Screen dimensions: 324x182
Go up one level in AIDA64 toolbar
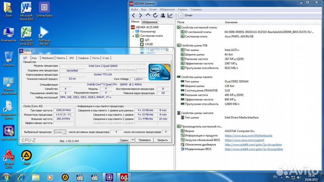pos(148,15)
